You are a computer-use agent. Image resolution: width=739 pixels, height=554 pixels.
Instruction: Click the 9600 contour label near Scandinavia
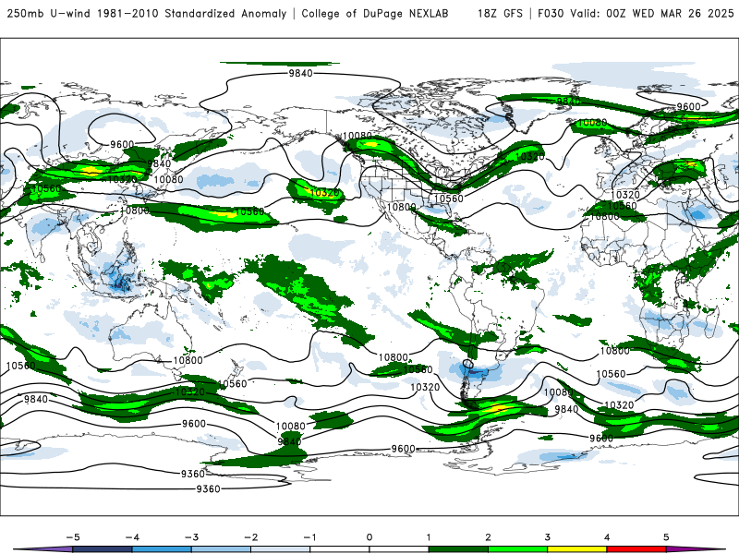pyautogui.click(x=688, y=106)
